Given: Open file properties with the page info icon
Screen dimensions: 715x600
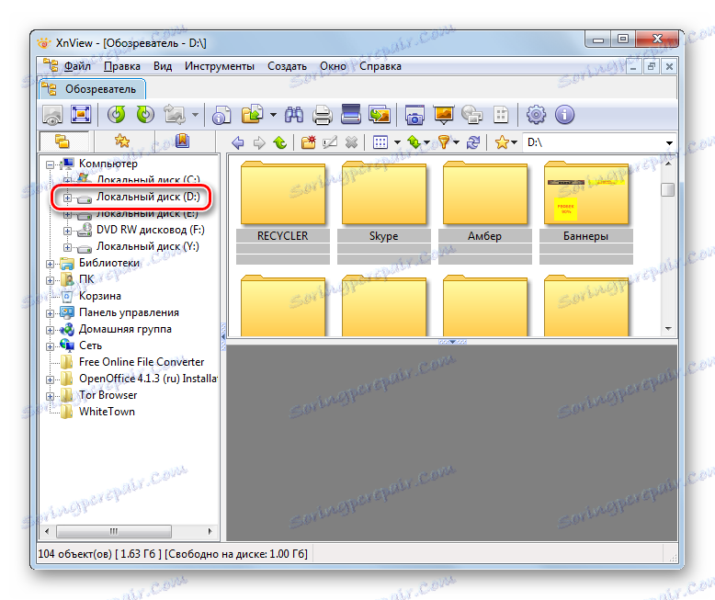Looking at the screenshot, I should [x=221, y=115].
